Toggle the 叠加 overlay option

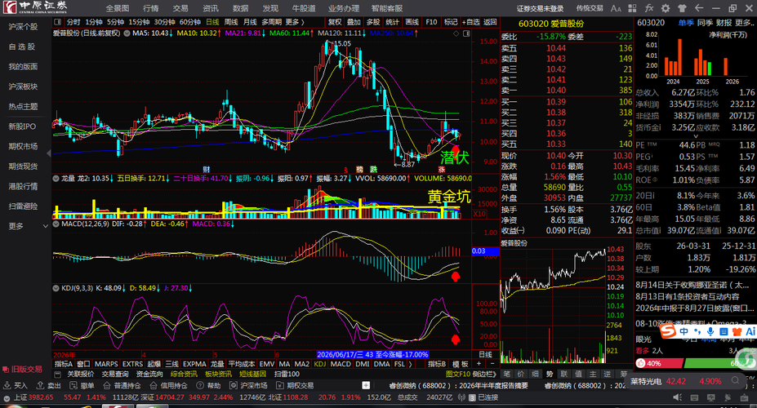(x=354, y=22)
